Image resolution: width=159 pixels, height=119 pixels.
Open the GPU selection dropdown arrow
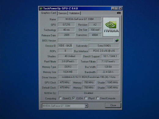[86, 106]
